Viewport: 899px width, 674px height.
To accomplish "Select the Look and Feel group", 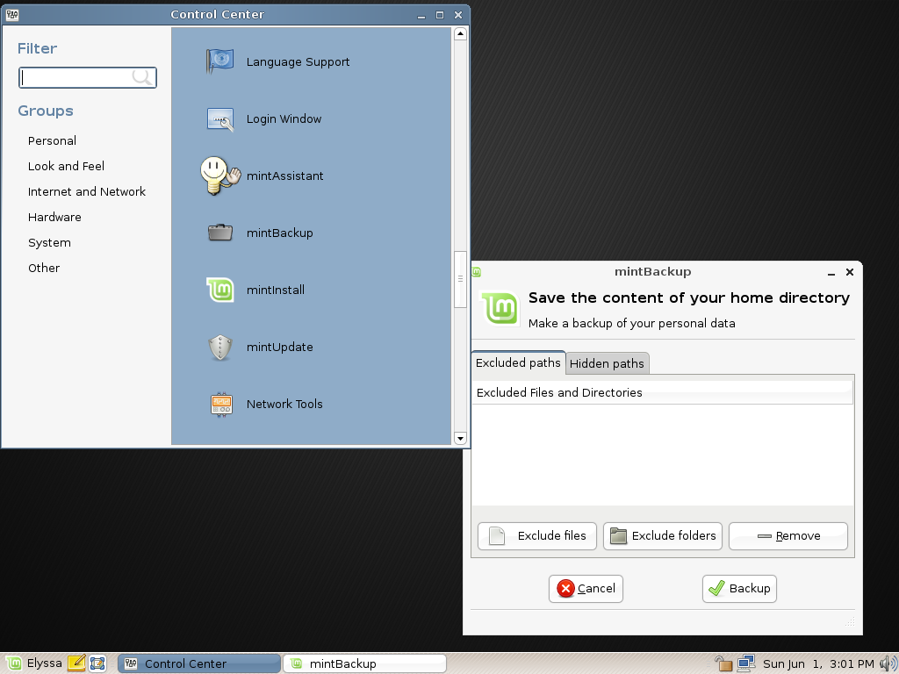I will tap(66, 166).
